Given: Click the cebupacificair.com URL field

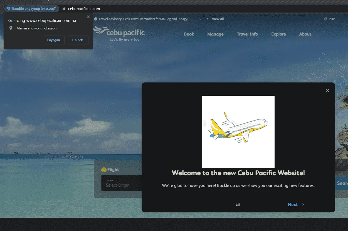Looking at the screenshot, I should (x=84, y=9).
